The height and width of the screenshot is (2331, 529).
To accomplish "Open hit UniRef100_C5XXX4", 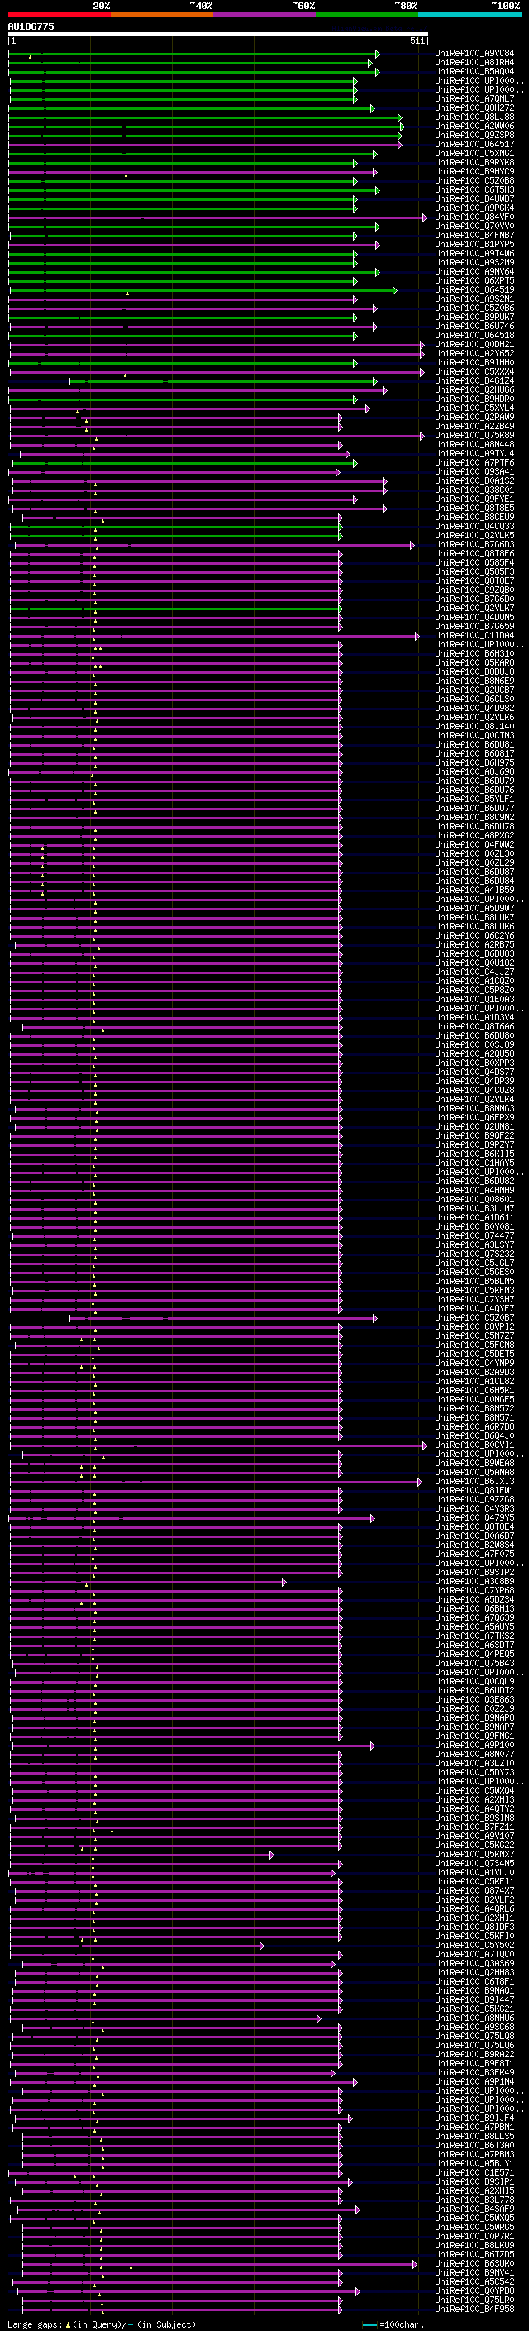I will tap(474, 372).
